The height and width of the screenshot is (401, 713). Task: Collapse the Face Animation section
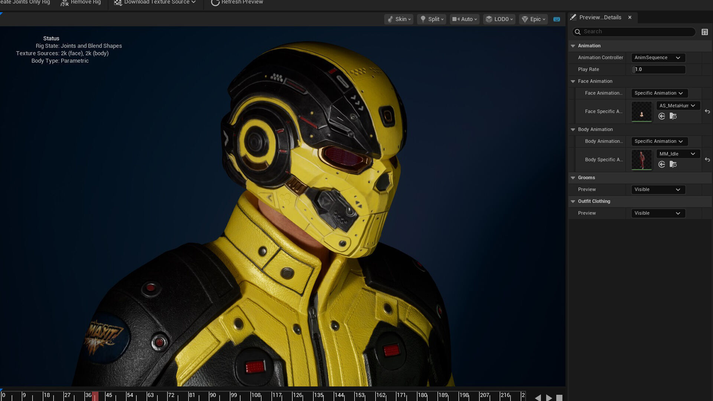pyautogui.click(x=573, y=81)
